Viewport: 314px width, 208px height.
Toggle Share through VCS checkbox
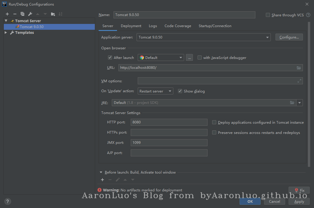coord(268,15)
